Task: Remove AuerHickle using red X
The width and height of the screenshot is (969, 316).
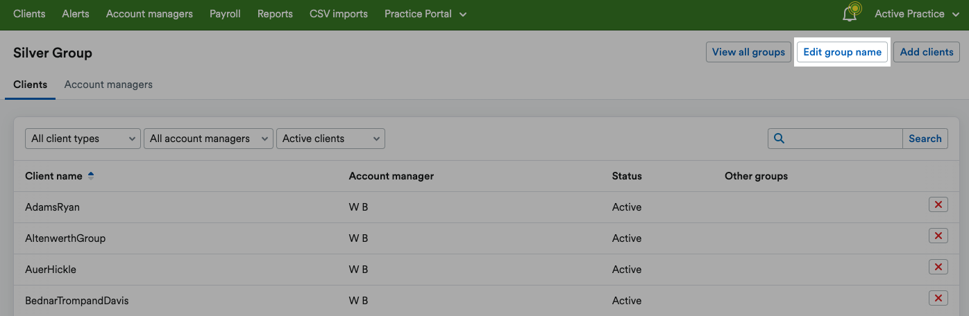Action: point(938,267)
